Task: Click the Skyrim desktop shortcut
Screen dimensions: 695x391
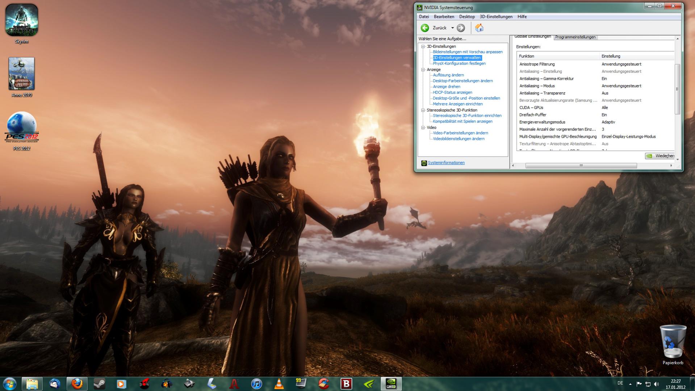Action: pos(21,24)
